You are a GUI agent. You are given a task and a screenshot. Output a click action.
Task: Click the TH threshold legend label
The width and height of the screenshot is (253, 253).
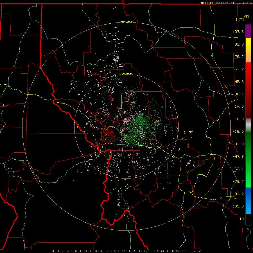(x=241, y=219)
